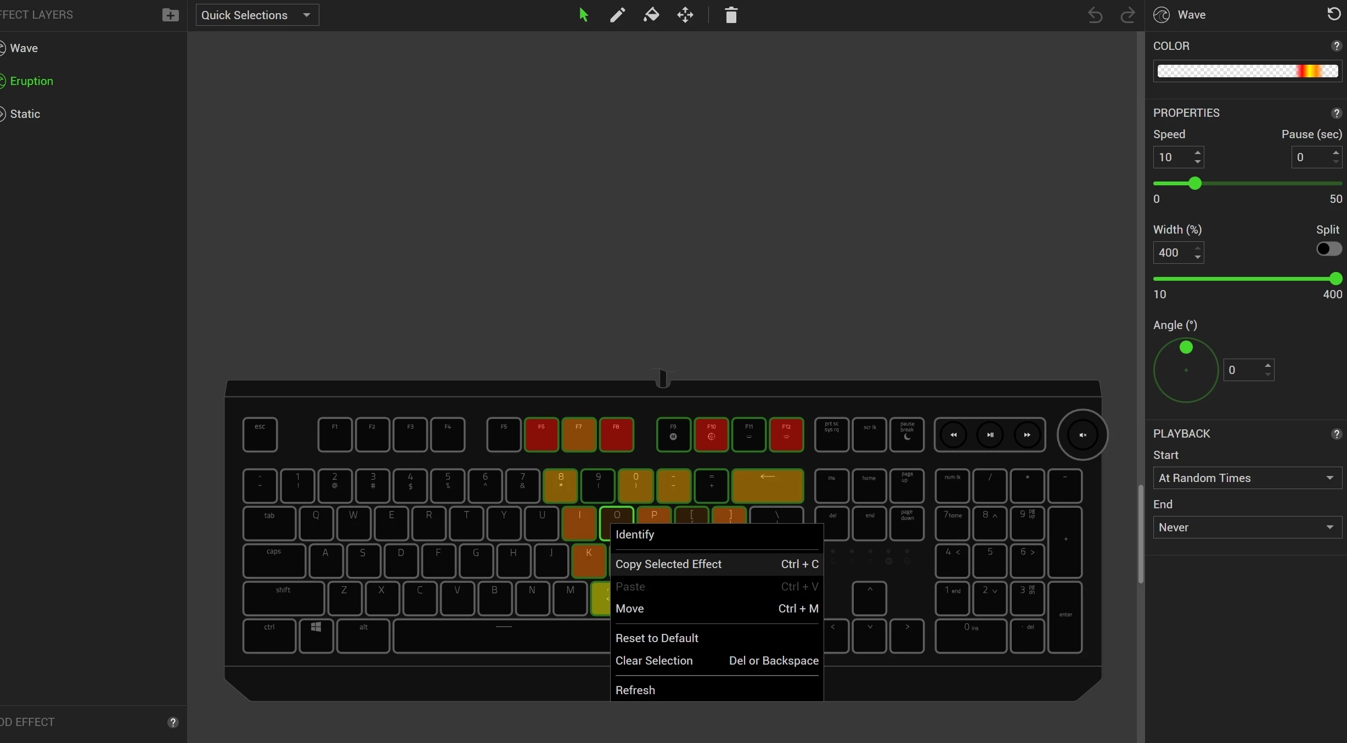Click the Width (%) input field
Viewport: 1347px width, 743px height.
1172,253
